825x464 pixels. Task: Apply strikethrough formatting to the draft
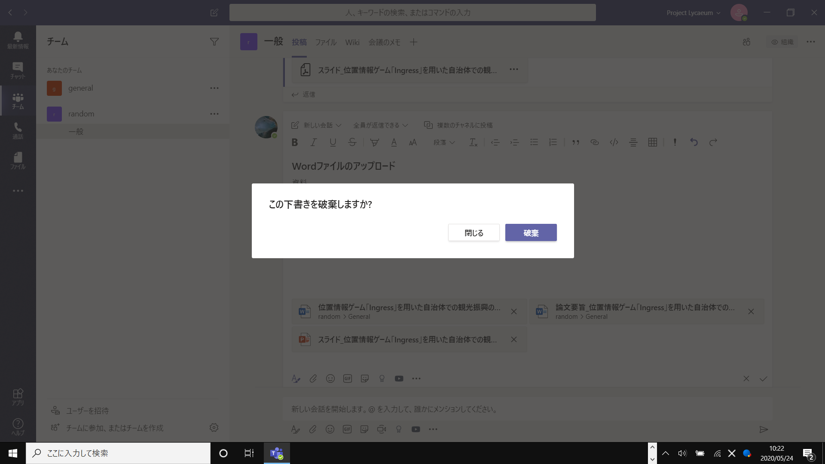pos(352,142)
